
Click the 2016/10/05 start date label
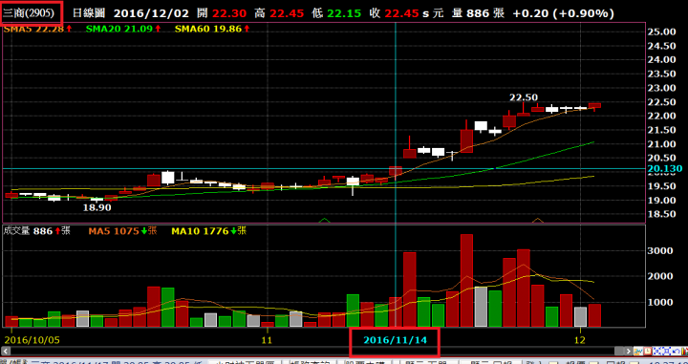[x=32, y=340]
